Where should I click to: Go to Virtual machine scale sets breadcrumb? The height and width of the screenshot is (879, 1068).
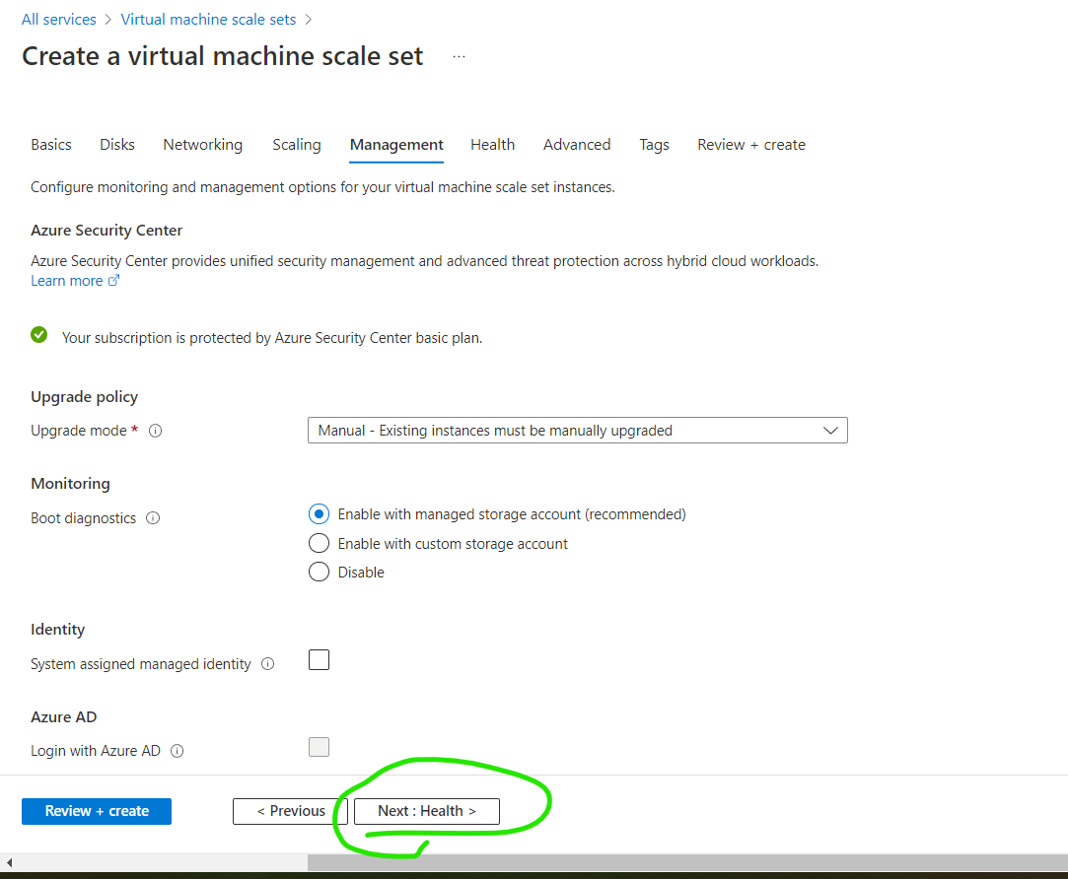coord(208,19)
